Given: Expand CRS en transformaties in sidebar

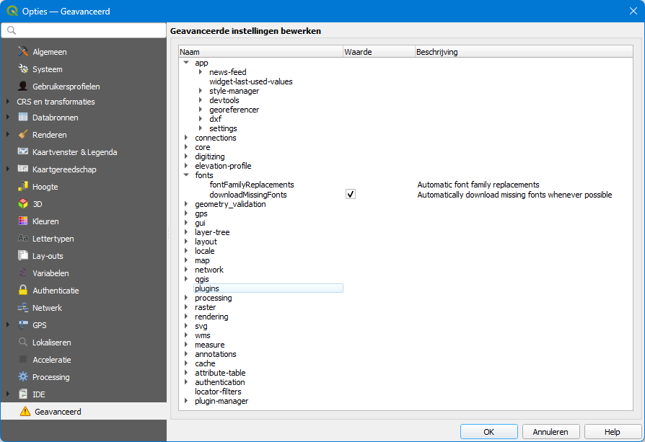Looking at the screenshot, I should [8, 101].
